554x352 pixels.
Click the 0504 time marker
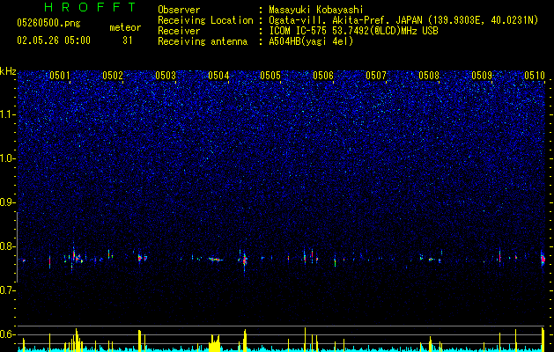coord(218,76)
